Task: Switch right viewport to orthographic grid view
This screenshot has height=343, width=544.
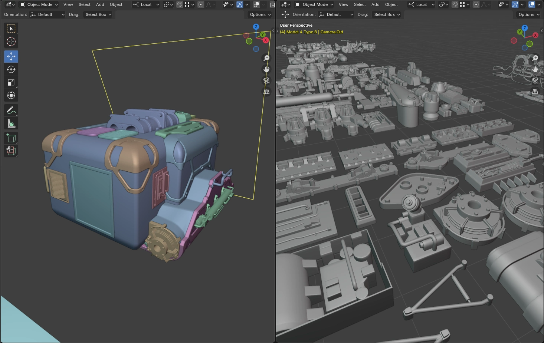Action: coord(535,92)
